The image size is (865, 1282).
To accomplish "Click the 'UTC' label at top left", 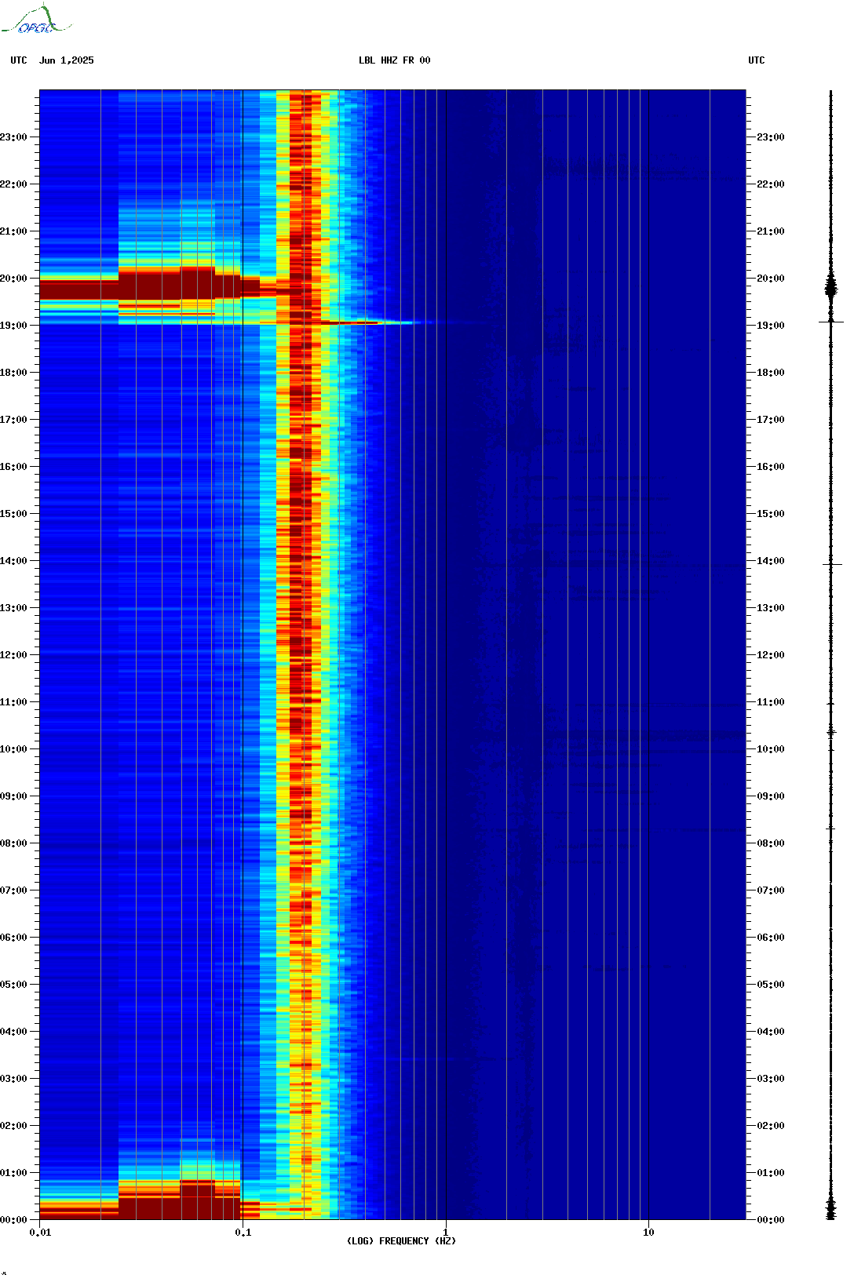I will (x=19, y=60).
